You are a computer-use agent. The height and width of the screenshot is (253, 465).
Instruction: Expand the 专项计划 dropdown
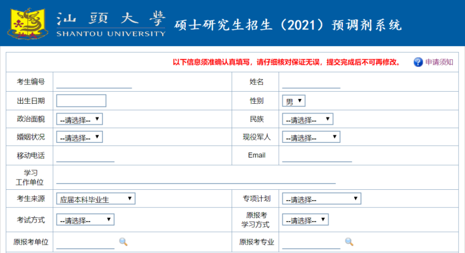click(x=321, y=199)
